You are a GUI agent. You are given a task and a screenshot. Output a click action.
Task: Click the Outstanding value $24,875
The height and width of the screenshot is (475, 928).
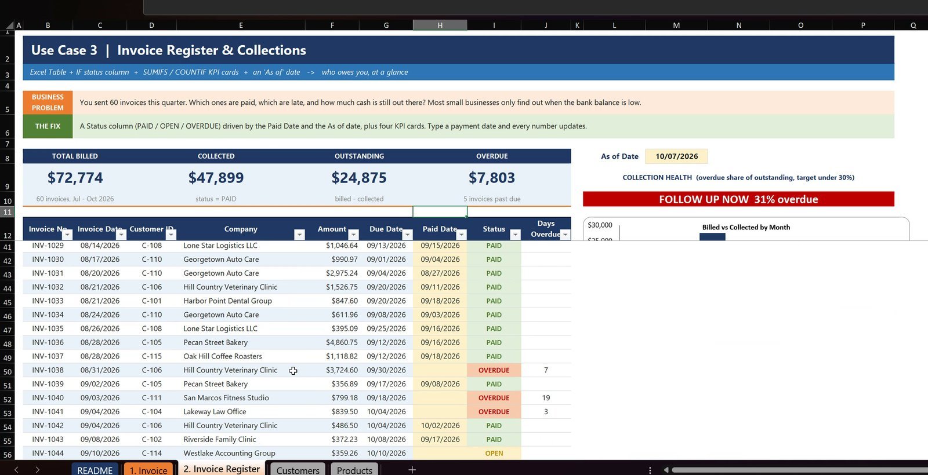pyautogui.click(x=359, y=178)
